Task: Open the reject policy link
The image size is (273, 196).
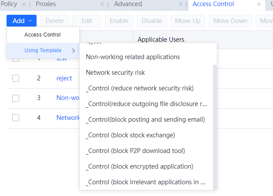Action: coord(64,79)
